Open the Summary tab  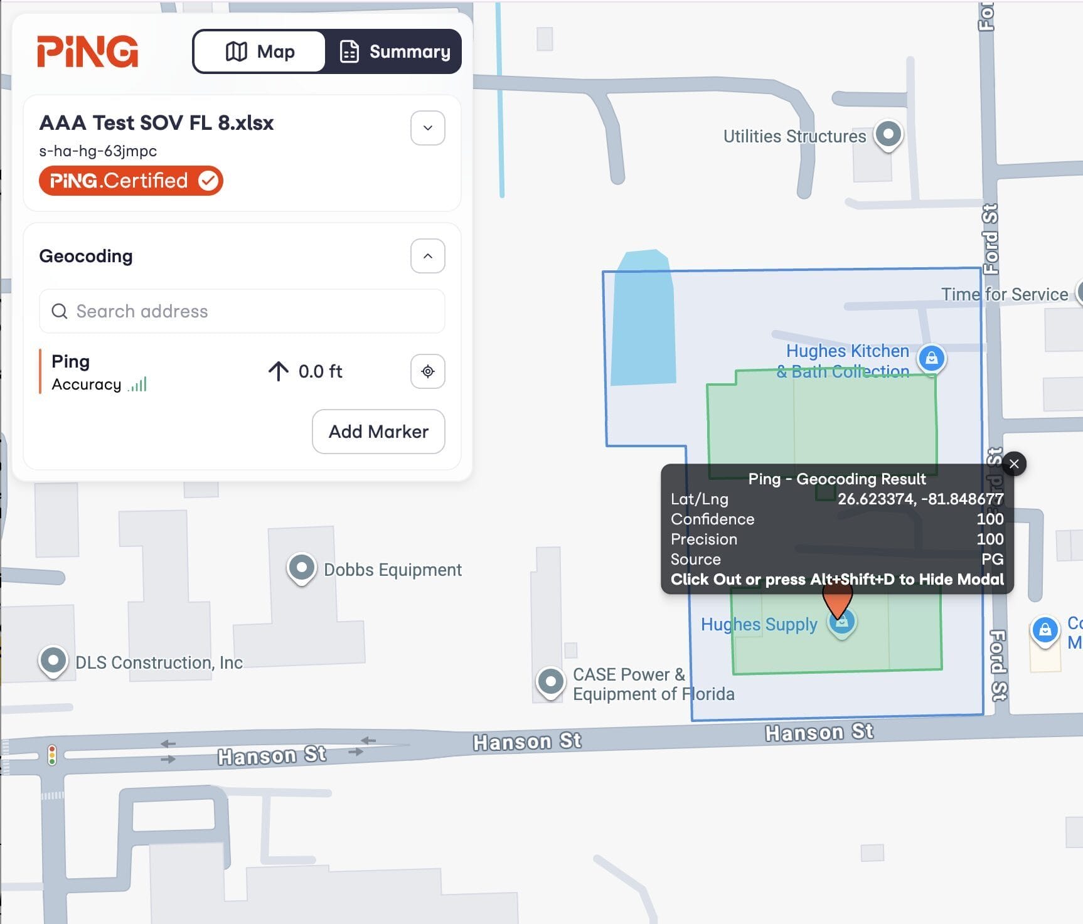[x=395, y=51]
